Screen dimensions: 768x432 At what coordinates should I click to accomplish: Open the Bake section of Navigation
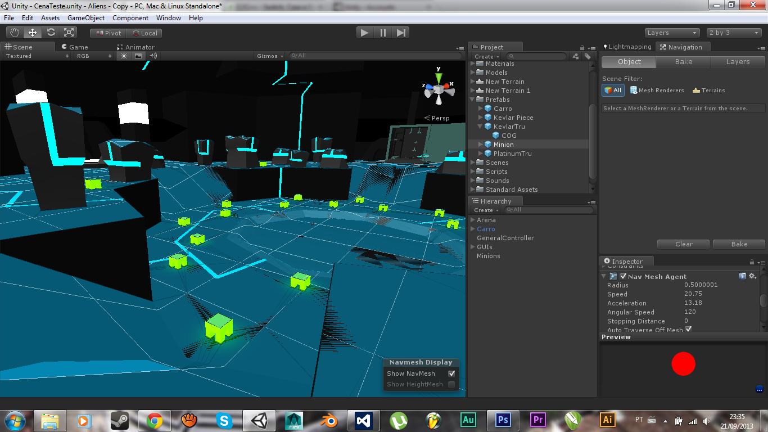coord(684,62)
